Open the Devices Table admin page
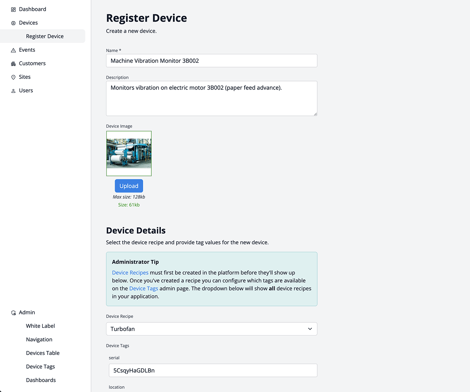The height and width of the screenshot is (392, 470). (43, 353)
